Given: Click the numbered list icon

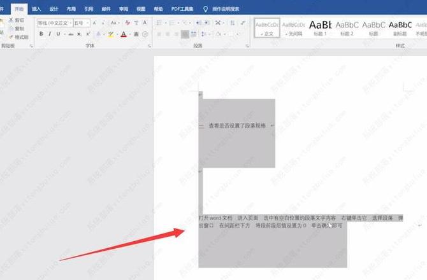Looking at the screenshot, I should pos(172,23).
